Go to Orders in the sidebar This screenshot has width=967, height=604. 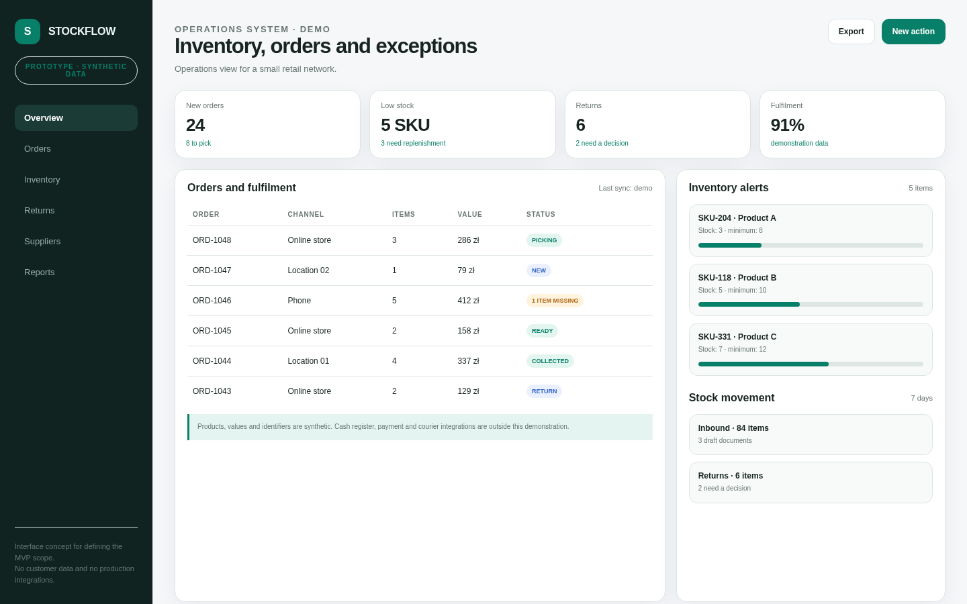pyautogui.click(x=76, y=148)
